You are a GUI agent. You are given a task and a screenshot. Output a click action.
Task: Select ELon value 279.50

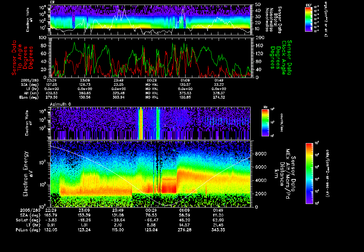pyautogui.click(x=52, y=98)
